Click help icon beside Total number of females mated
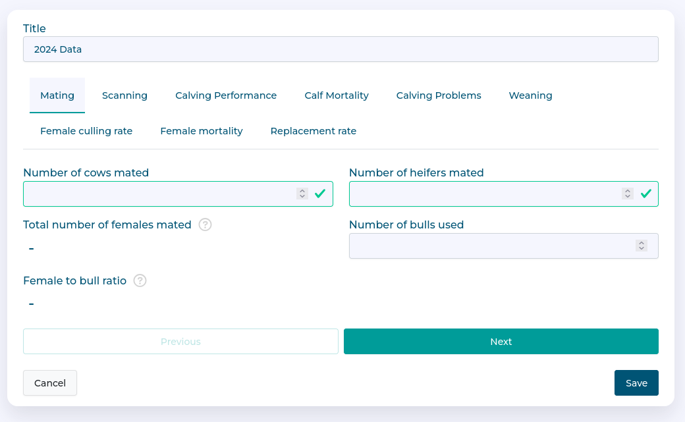Viewport: 685px width, 422px height. [205, 224]
